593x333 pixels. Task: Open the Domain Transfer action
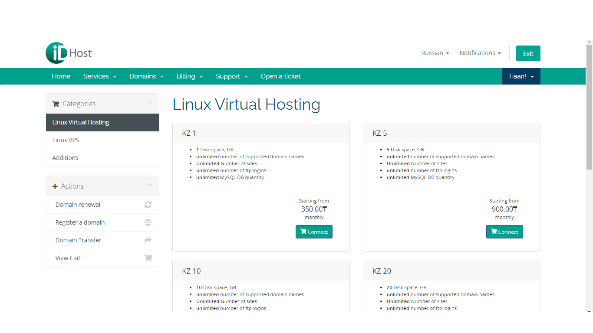tap(102, 240)
